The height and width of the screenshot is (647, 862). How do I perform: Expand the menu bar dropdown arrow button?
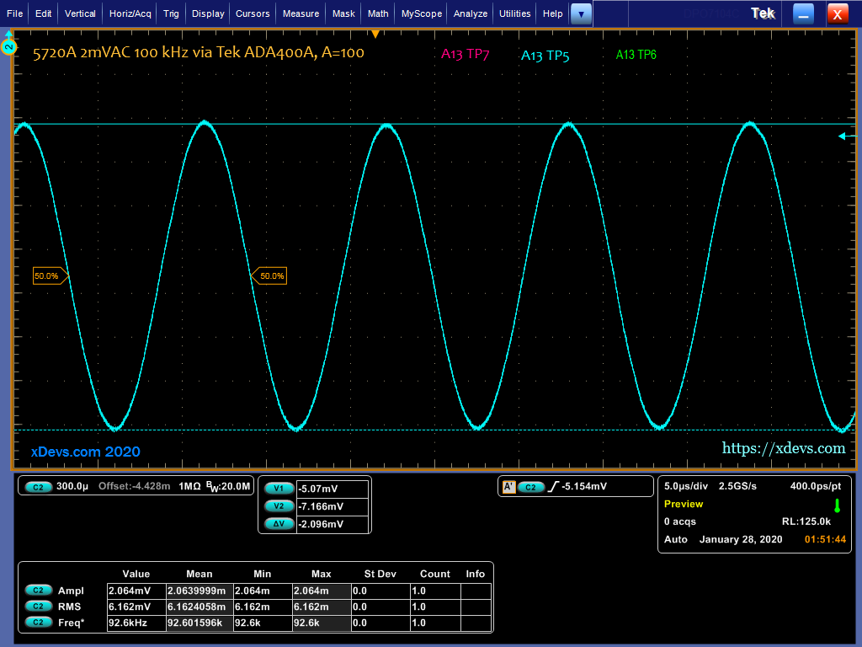581,14
